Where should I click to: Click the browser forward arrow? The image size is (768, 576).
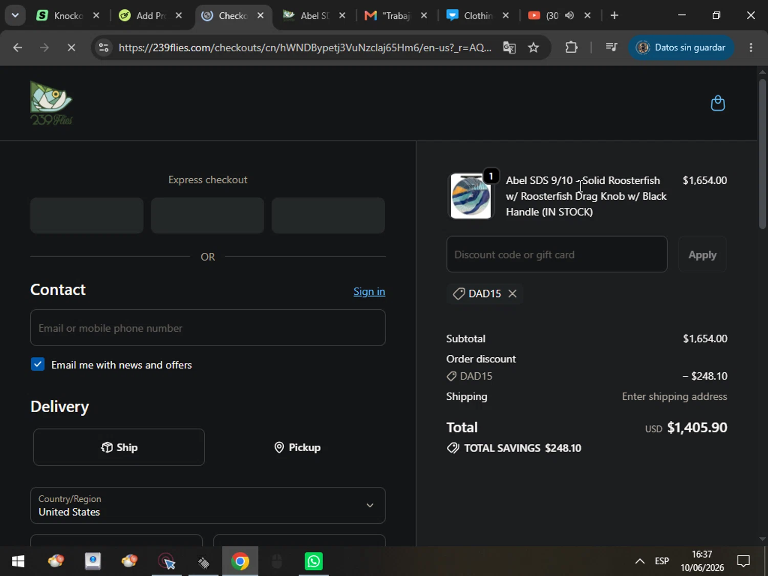click(45, 48)
